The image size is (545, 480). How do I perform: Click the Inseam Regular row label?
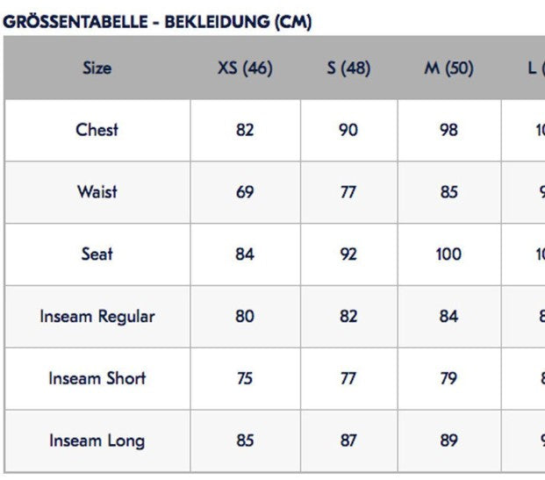point(97,316)
